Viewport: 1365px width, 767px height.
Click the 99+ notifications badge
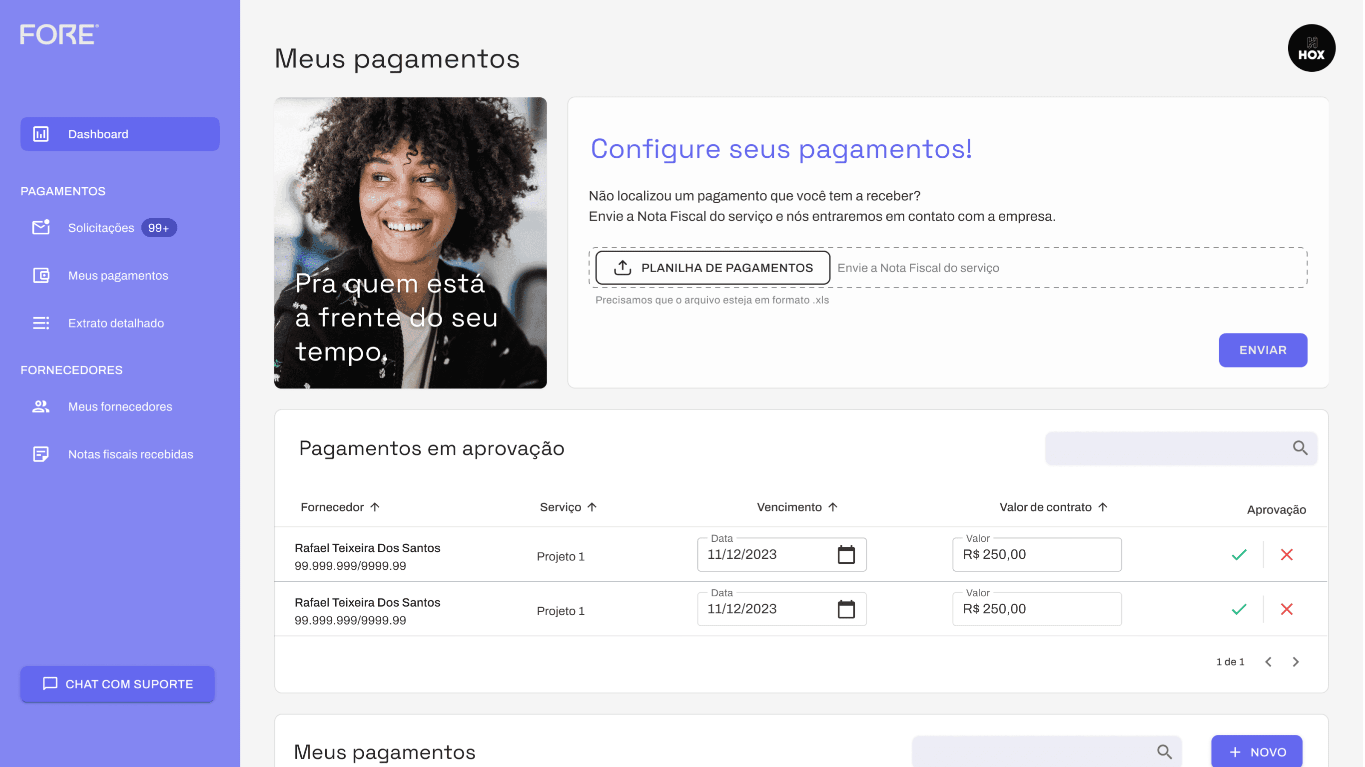(x=158, y=228)
